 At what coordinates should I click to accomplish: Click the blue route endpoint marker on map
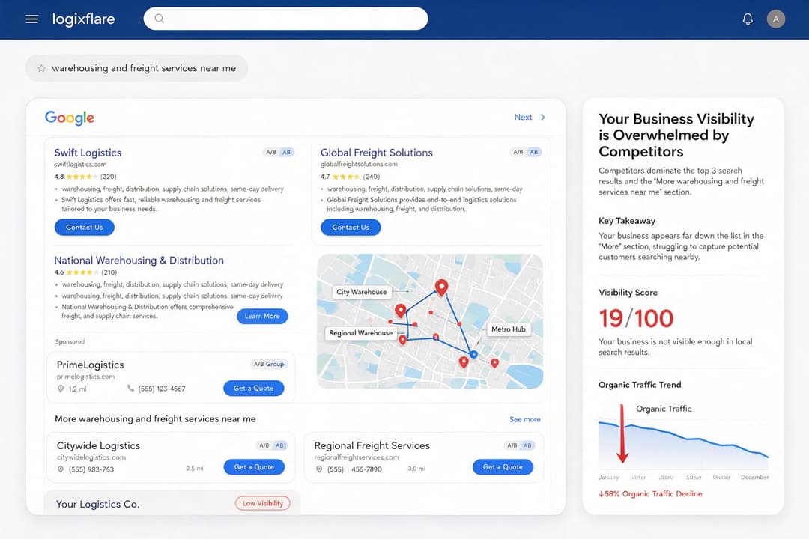(x=473, y=354)
